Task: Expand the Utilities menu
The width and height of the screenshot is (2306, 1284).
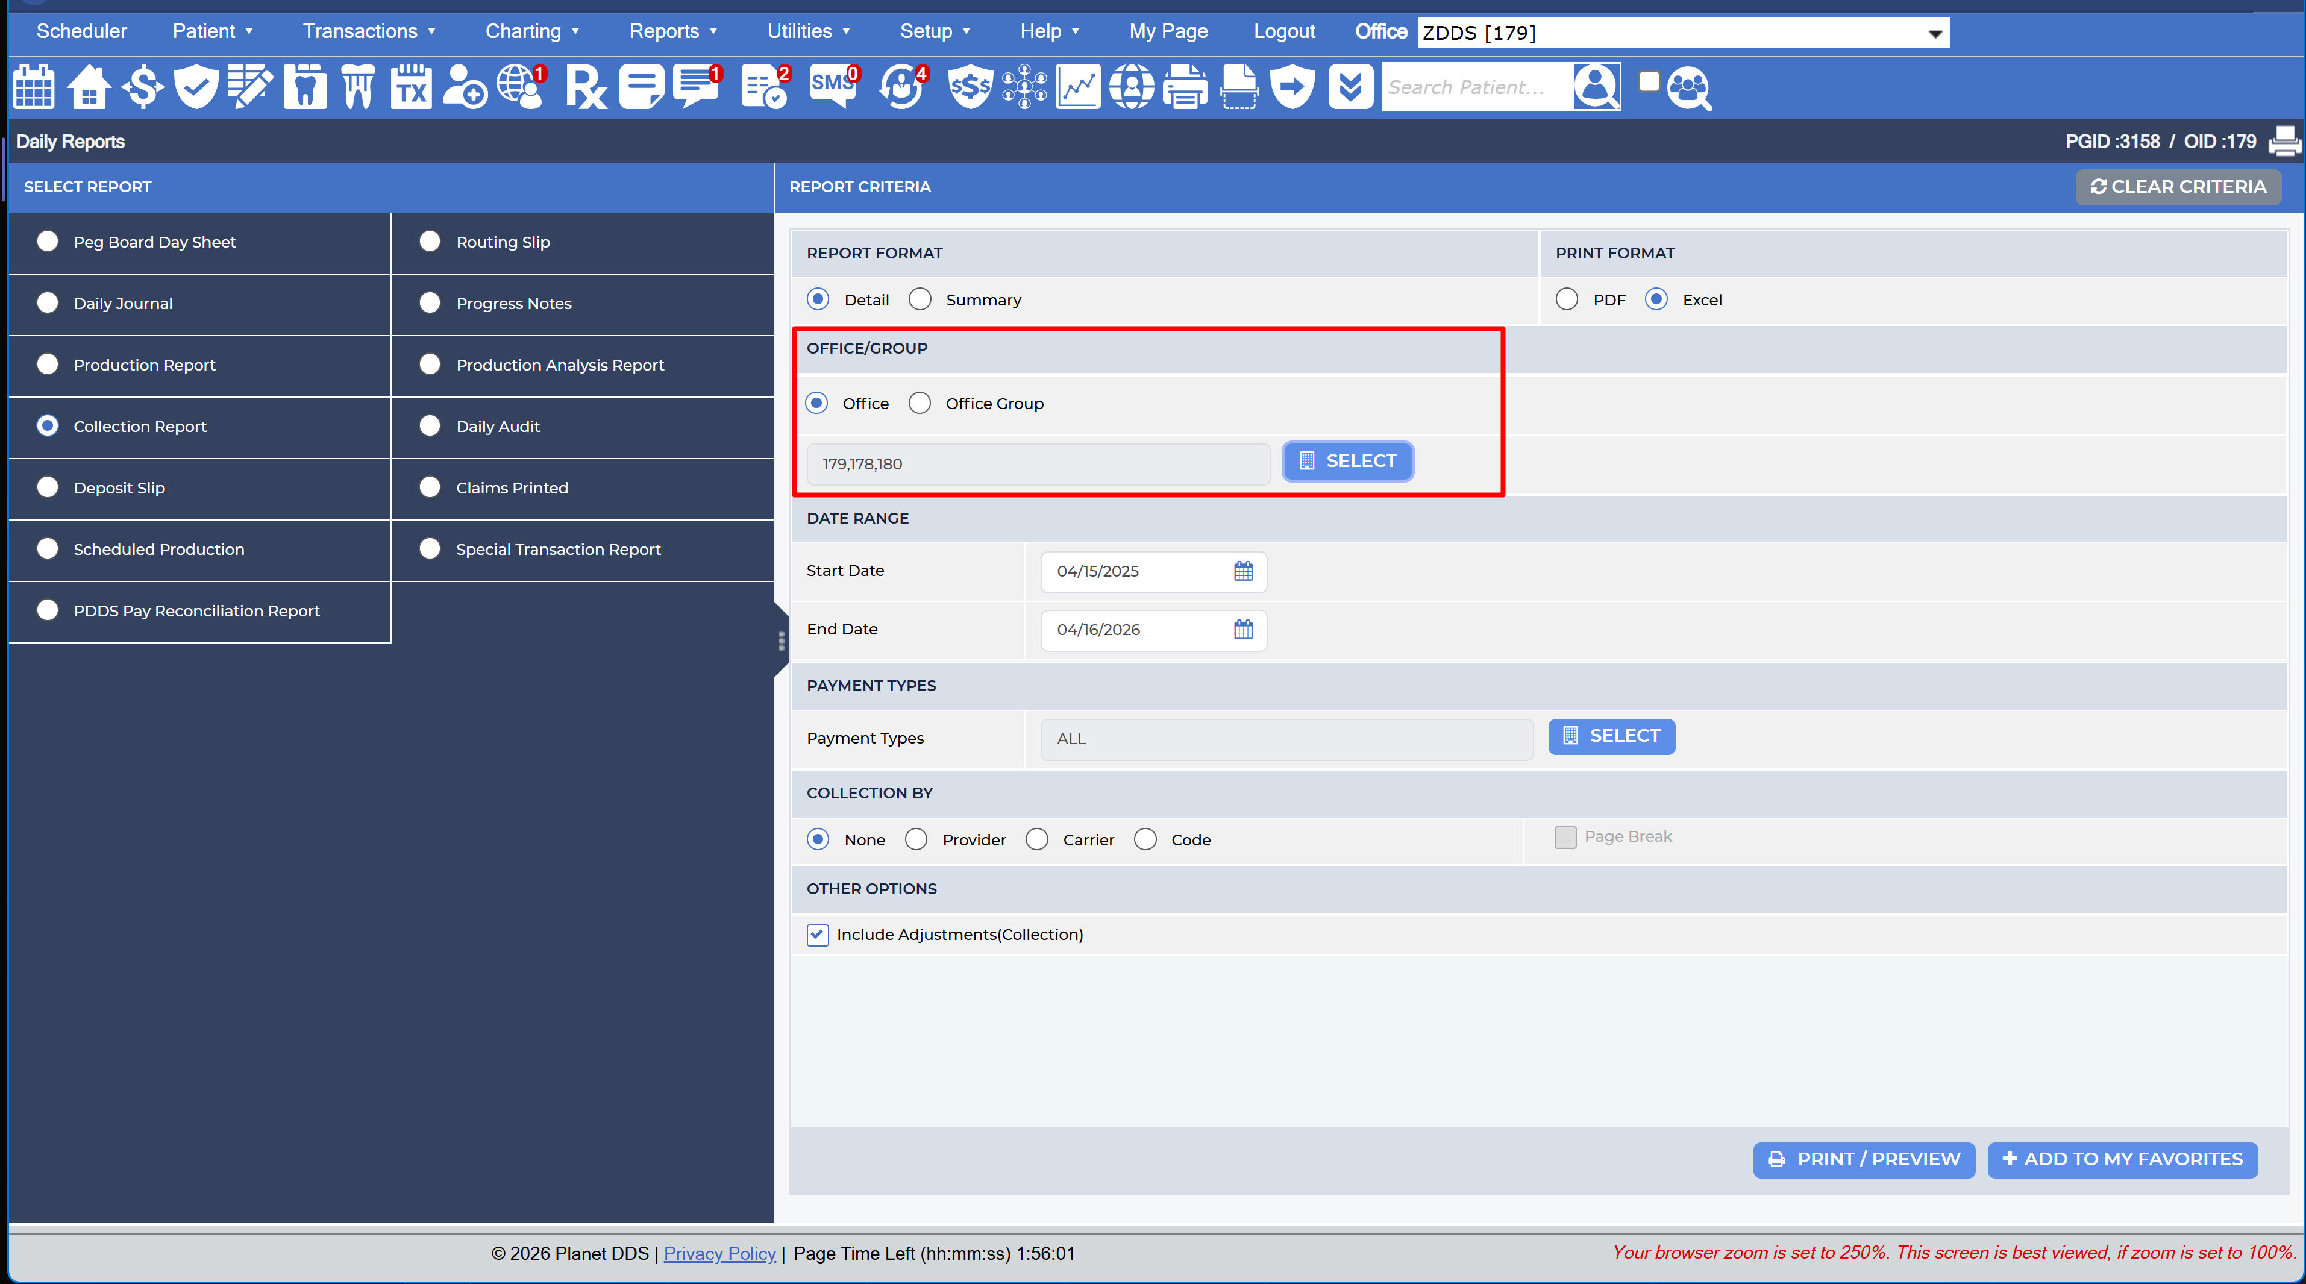Action: click(809, 31)
